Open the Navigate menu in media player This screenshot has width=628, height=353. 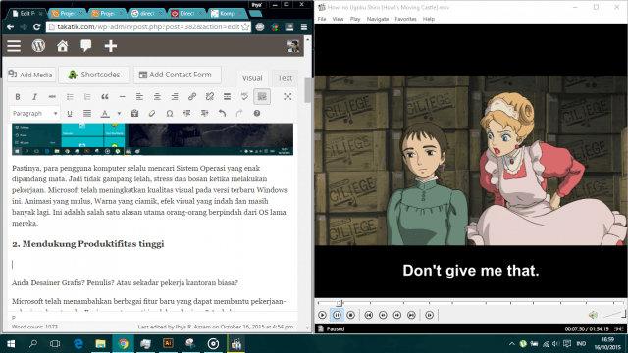pyautogui.click(x=377, y=19)
